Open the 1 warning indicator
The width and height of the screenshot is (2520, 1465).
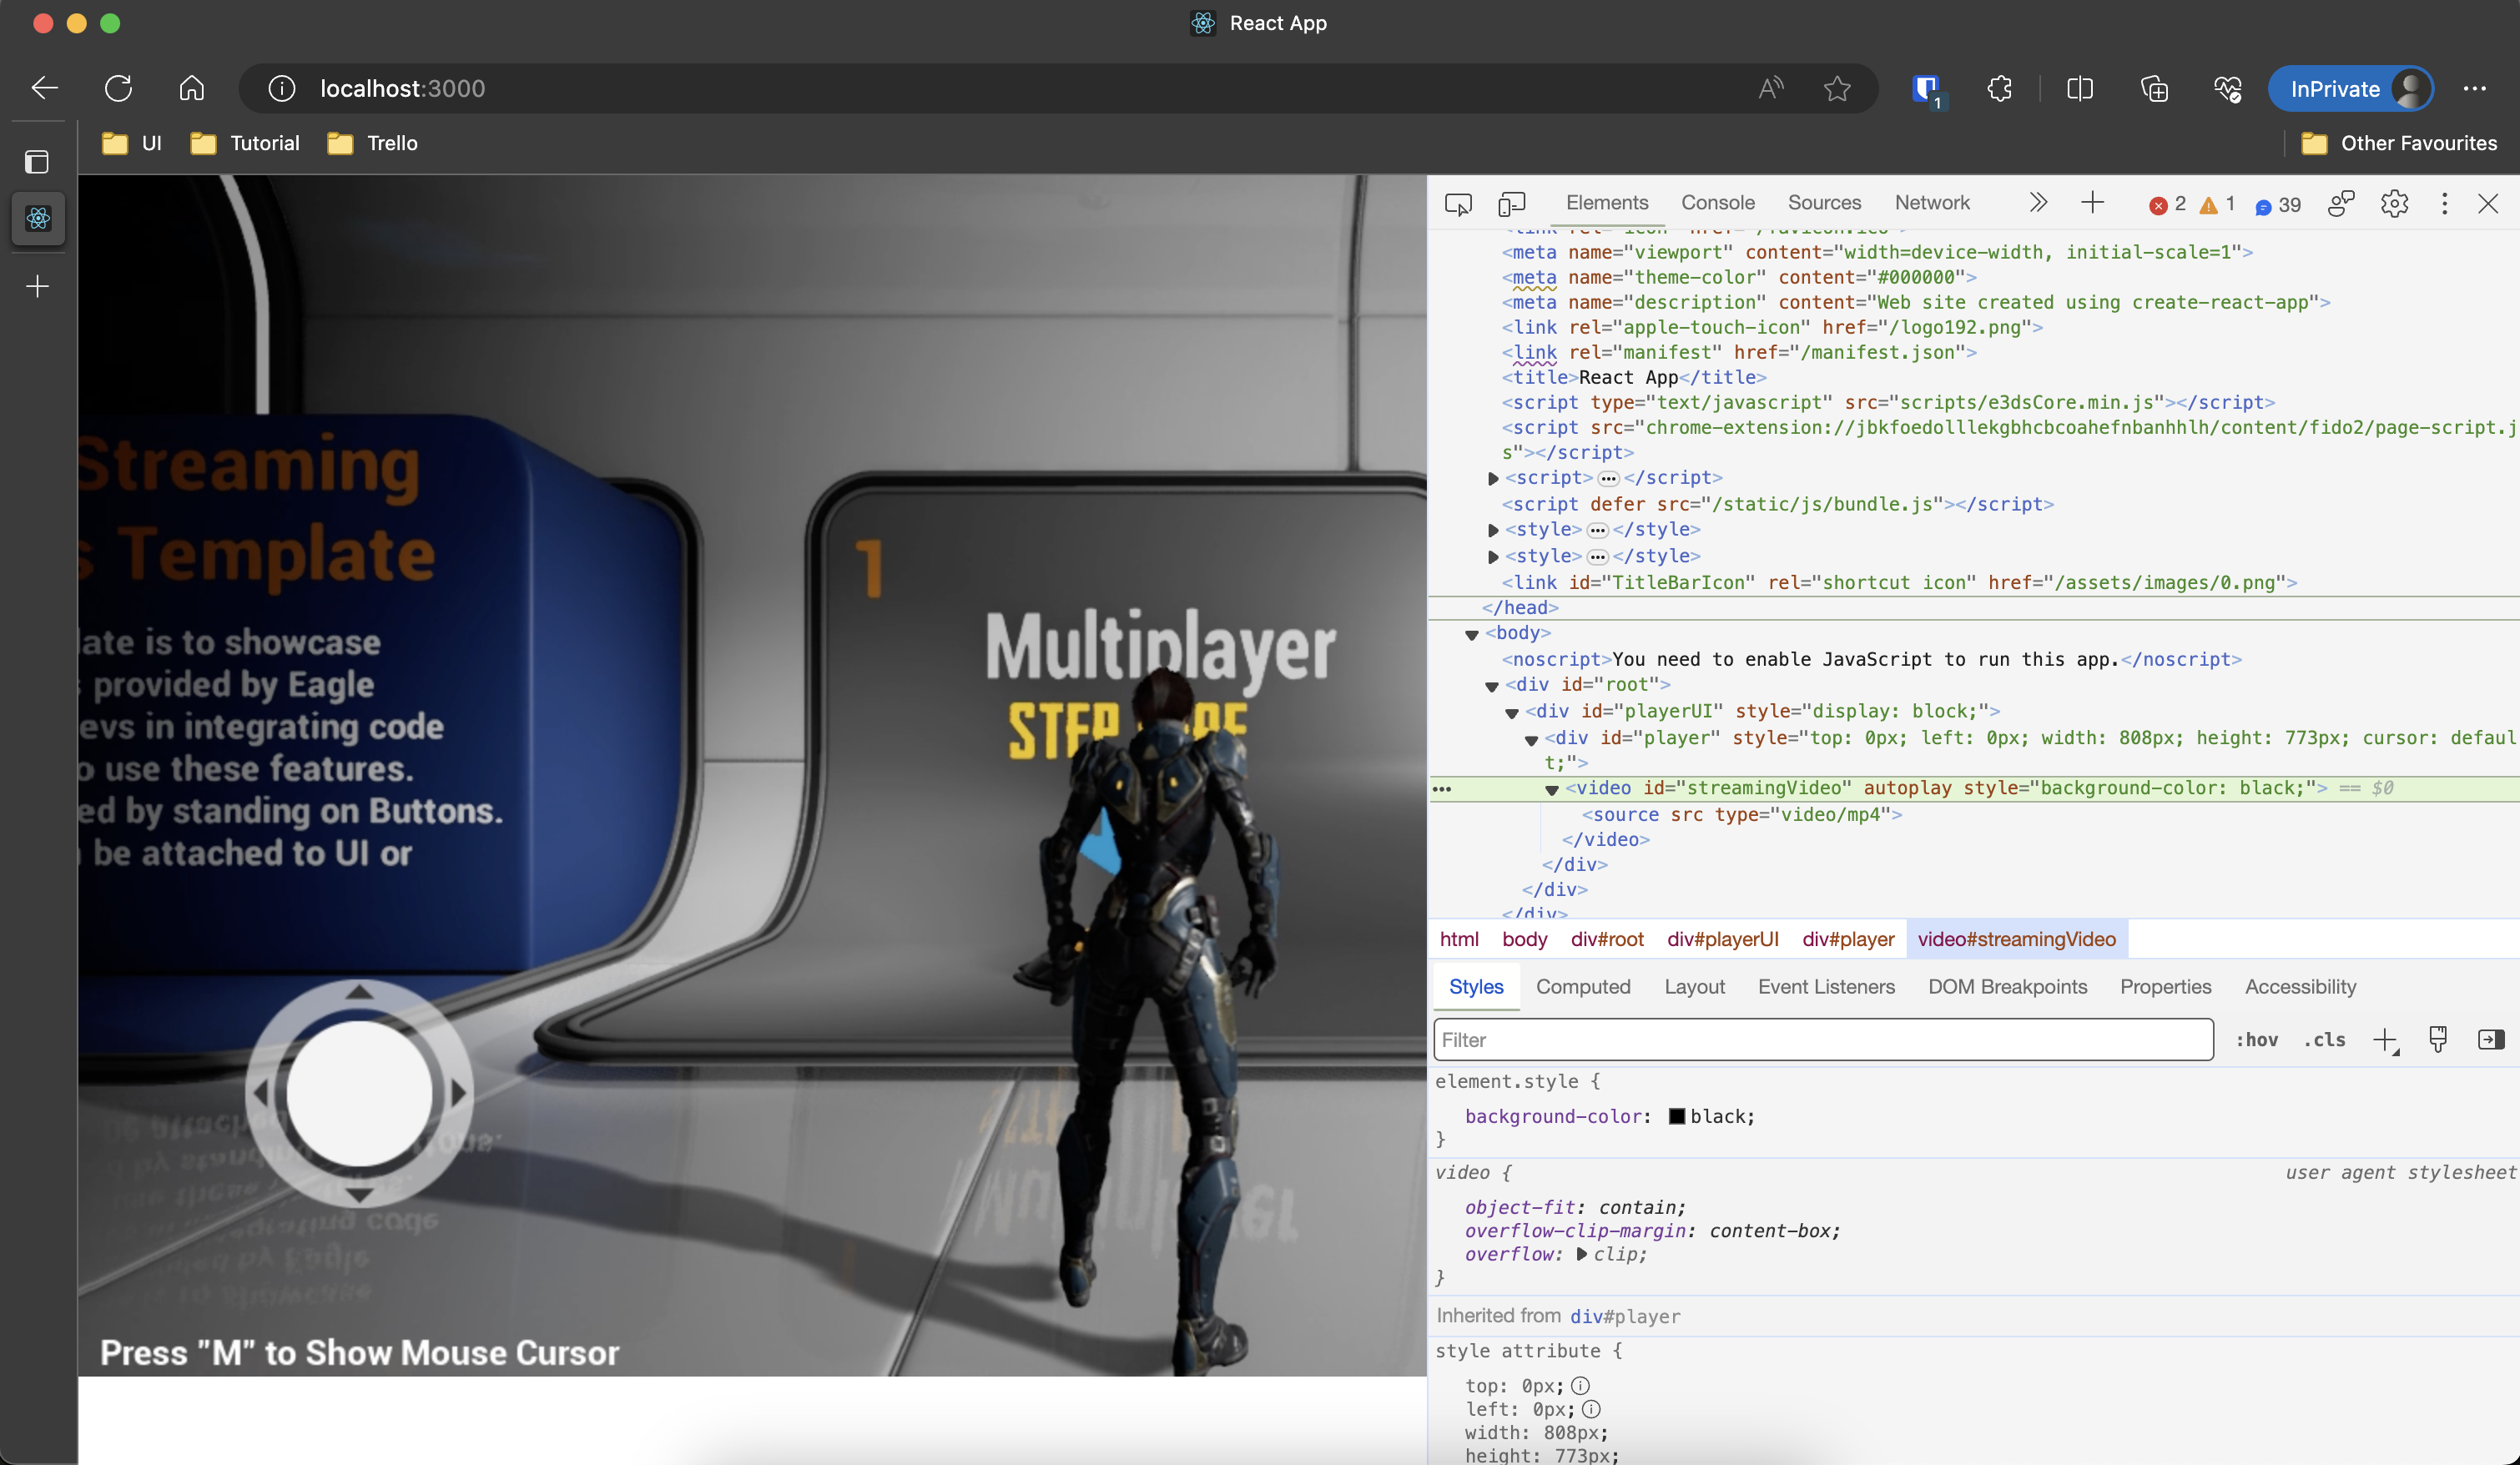2217,204
